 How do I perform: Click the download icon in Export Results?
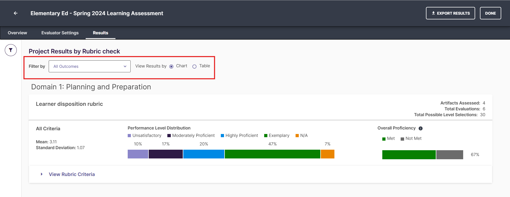click(x=433, y=13)
